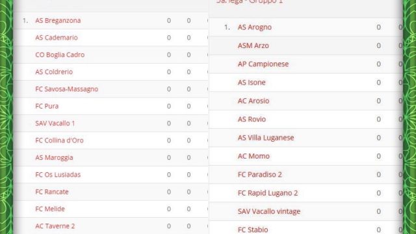
Task: Open SAV Vacallo vintage team page
Action: point(269,211)
